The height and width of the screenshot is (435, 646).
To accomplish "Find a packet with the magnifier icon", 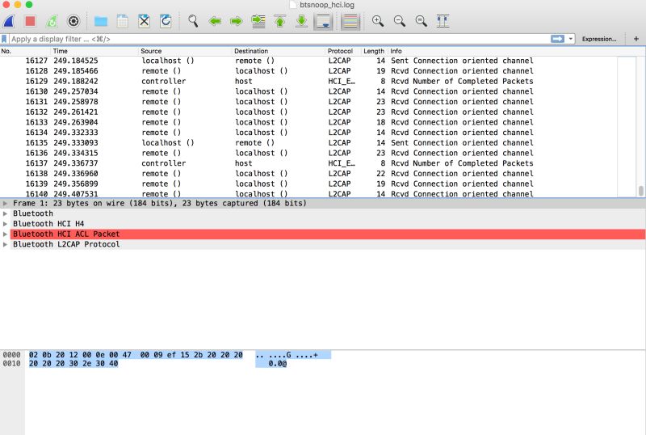I will 193,21.
